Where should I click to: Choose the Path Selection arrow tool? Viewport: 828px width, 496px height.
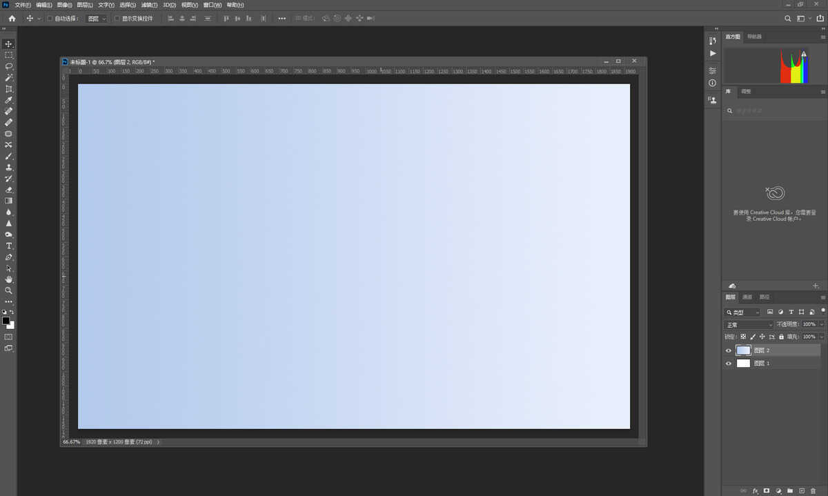pyautogui.click(x=9, y=268)
